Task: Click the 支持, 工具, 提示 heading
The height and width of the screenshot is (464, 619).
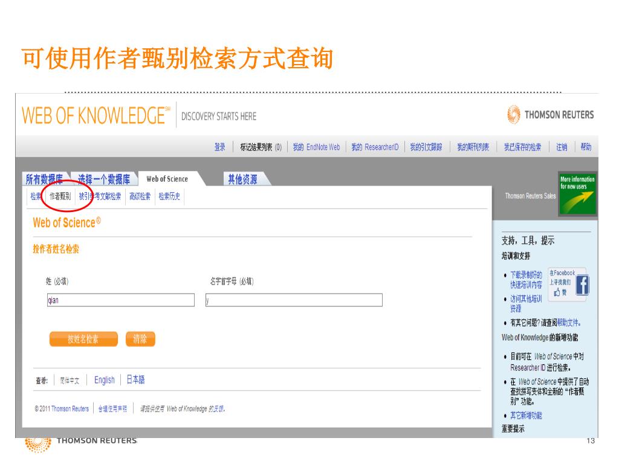Action: click(528, 240)
